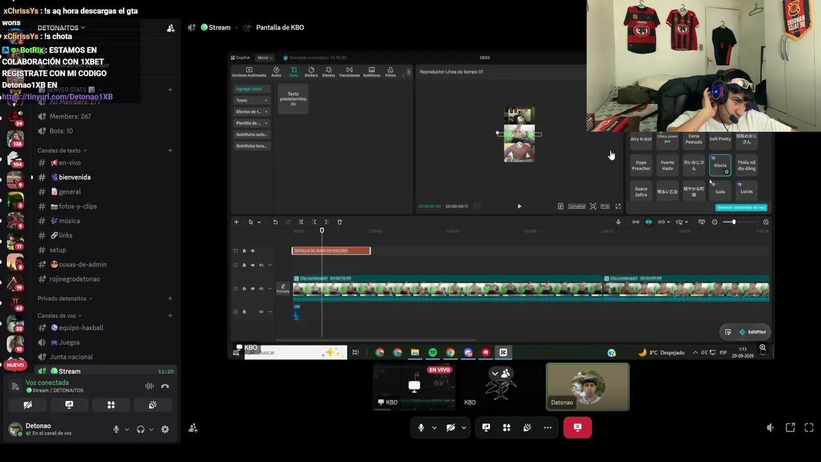Adjust the timeline zoom slider
821x462 pixels.
point(735,222)
